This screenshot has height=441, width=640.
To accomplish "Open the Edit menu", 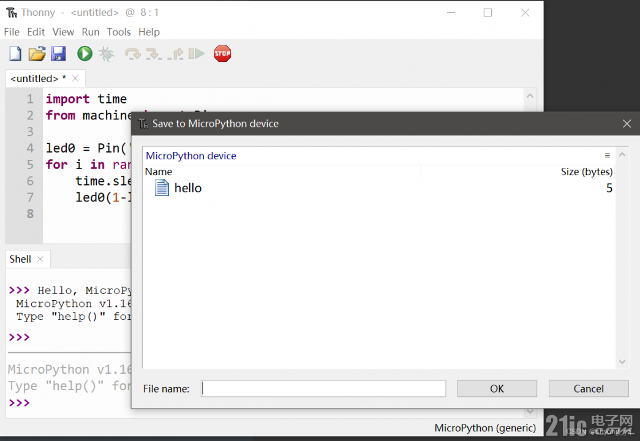I will [x=36, y=32].
